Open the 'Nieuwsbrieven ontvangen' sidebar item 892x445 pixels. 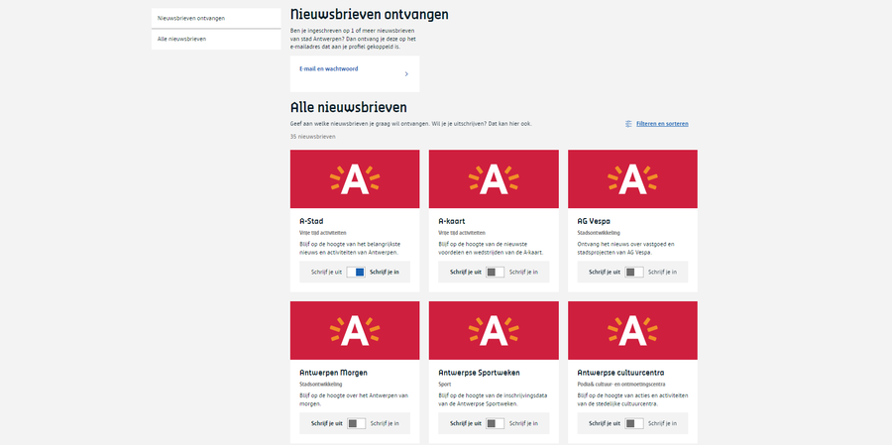tap(216, 18)
